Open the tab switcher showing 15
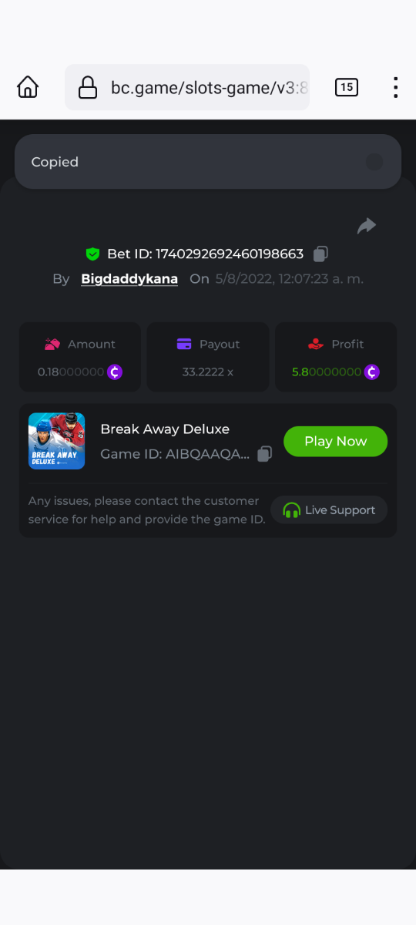 pyautogui.click(x=347, y=87)
